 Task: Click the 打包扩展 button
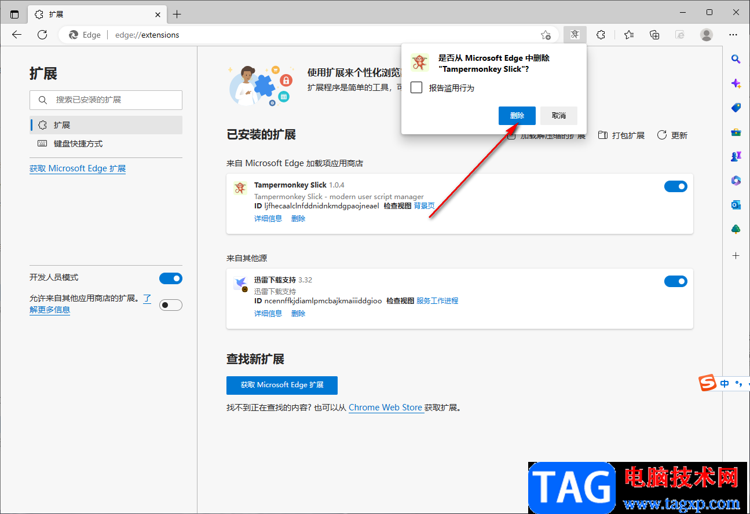click(x=621, y=135)
